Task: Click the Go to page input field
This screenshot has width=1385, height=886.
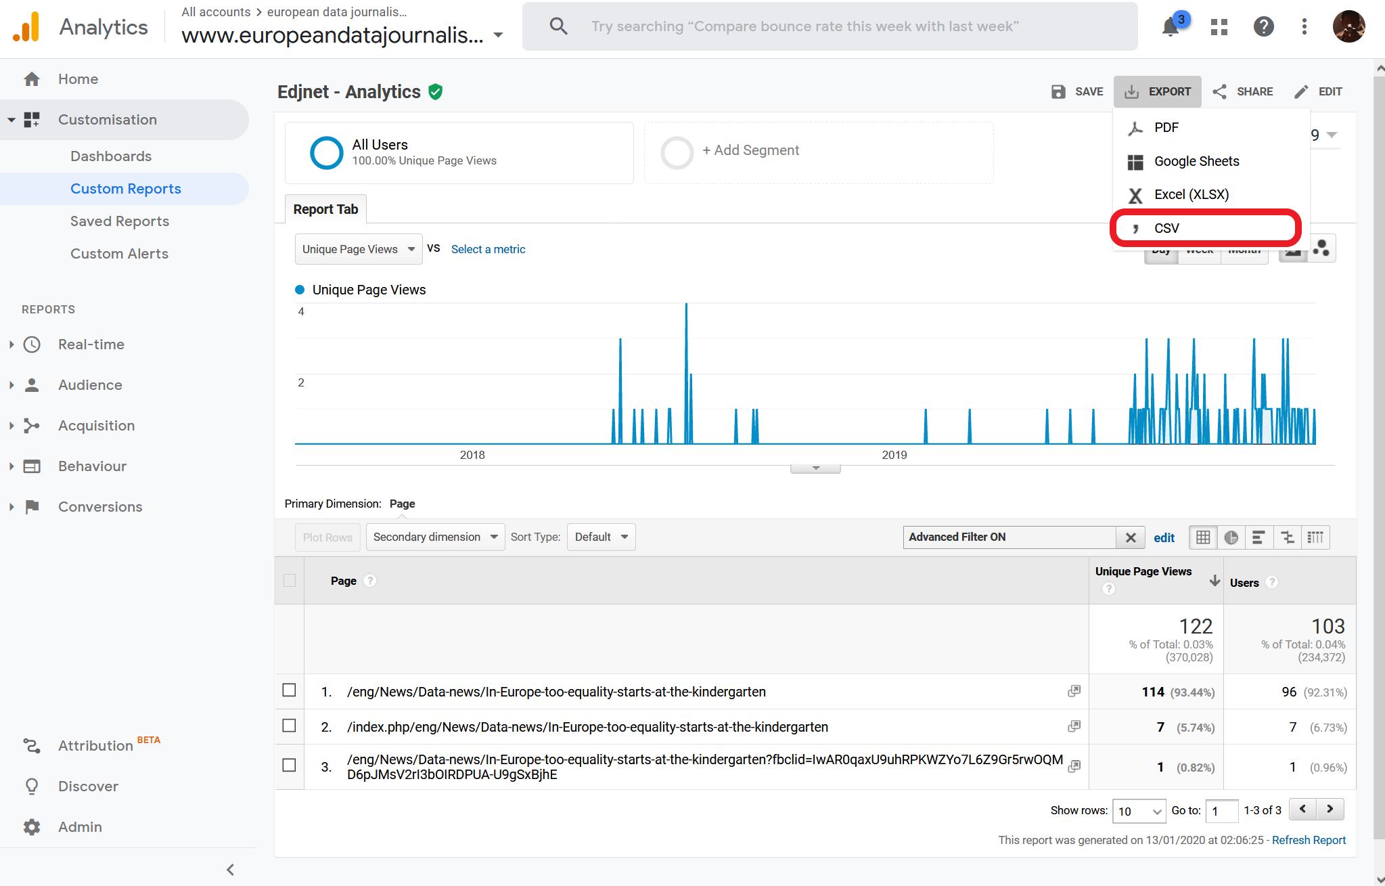Action: pyautogui.click(x=1221, y=811)
